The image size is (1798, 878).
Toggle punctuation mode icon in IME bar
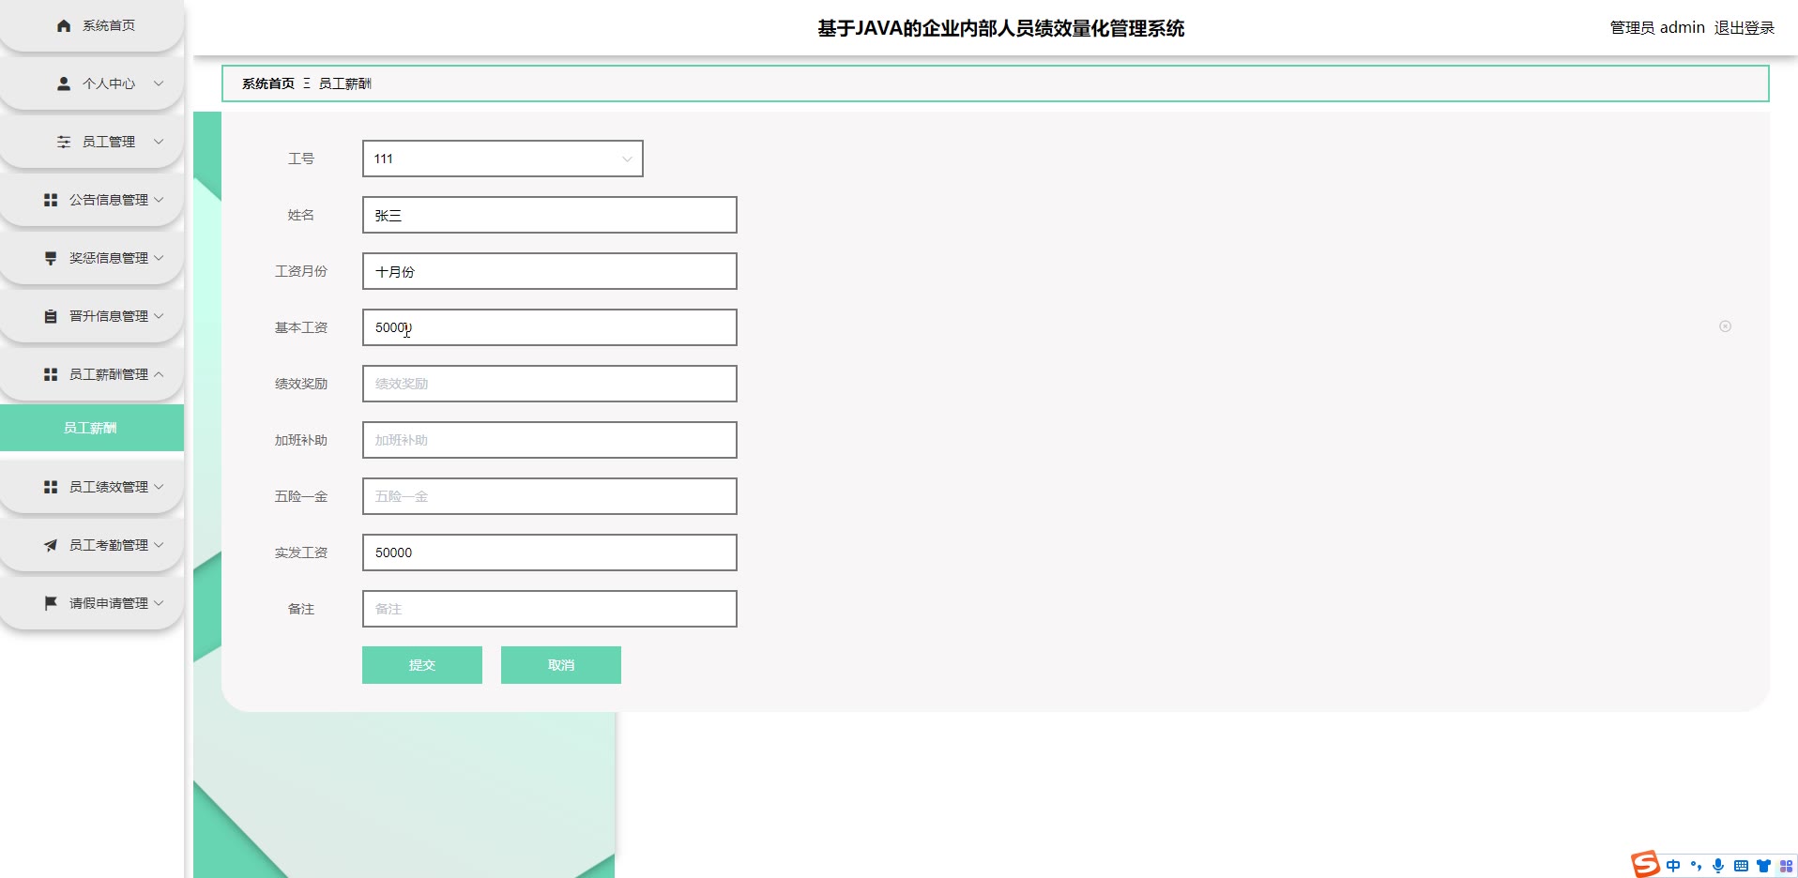[x=1696, y=866]
